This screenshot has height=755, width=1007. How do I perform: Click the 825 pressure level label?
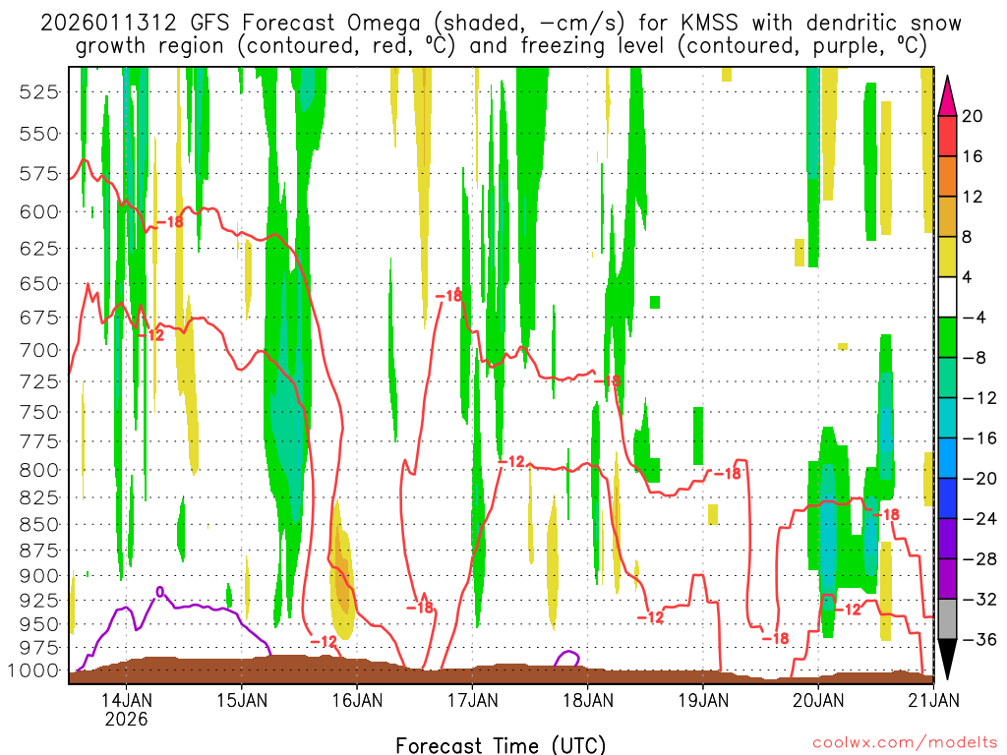click(x=38, y=497)
